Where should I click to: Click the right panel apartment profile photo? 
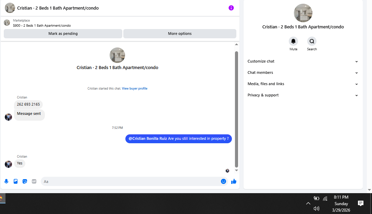[303, 13]
